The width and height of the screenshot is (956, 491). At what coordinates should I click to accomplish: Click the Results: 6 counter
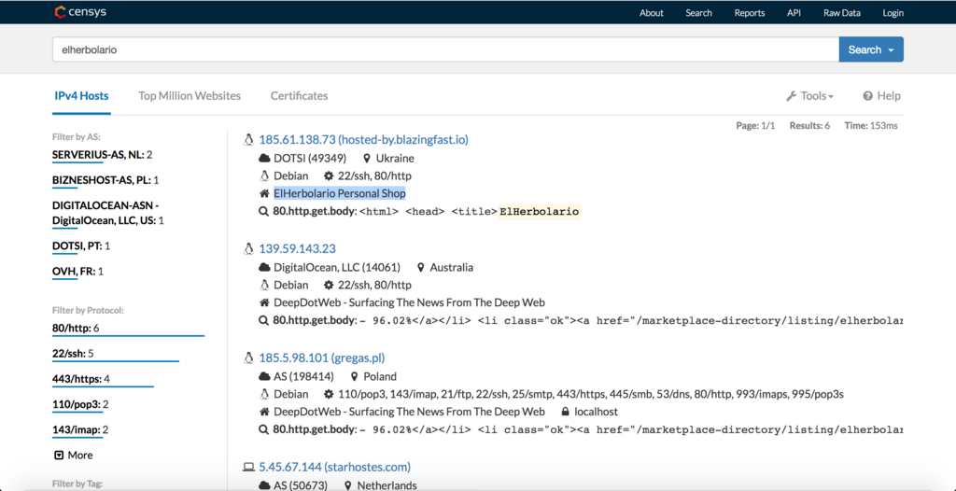click(809, 126)
